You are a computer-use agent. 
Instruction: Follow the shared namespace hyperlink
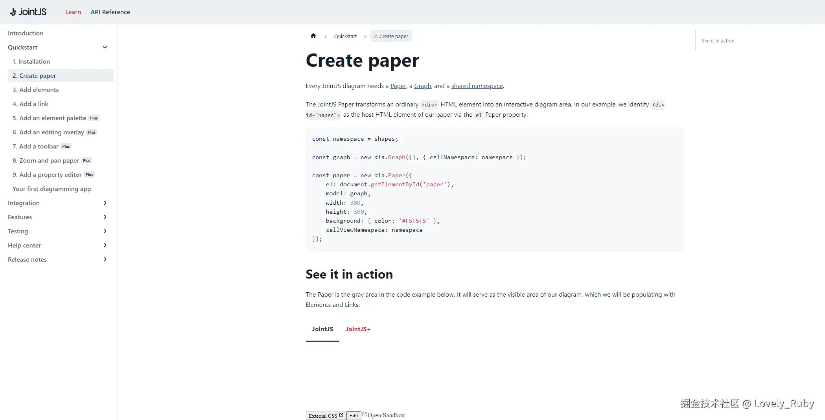[x=477, y=86]
